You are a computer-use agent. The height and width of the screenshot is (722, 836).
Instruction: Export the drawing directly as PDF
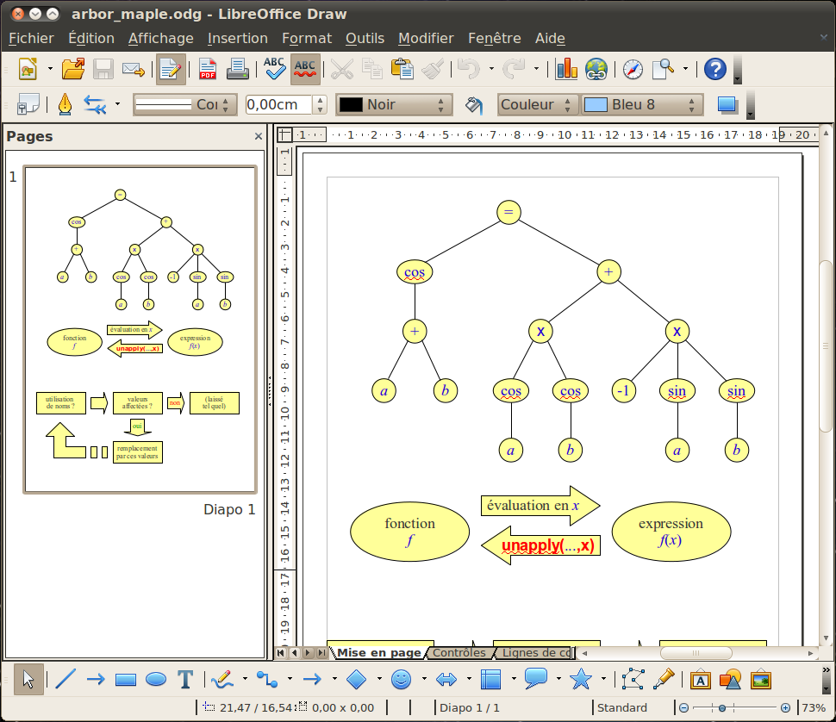coord(208,69)
